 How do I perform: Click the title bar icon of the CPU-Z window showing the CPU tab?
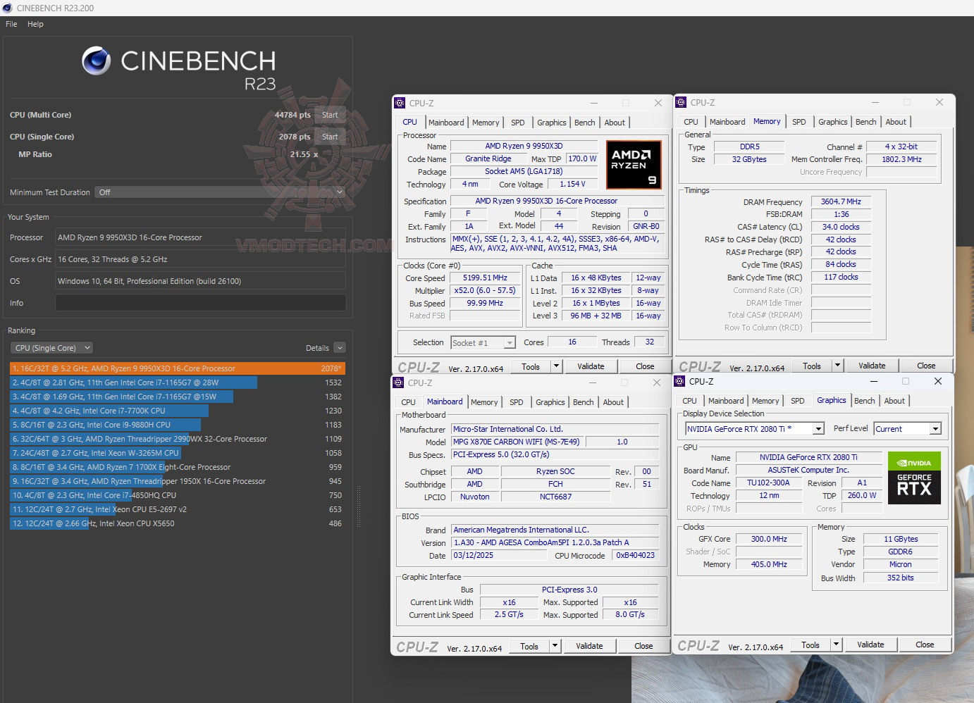(x=400, y=103)
